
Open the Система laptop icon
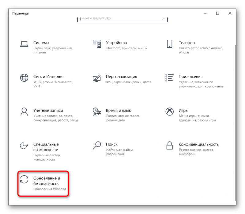(x=24, y=44)
